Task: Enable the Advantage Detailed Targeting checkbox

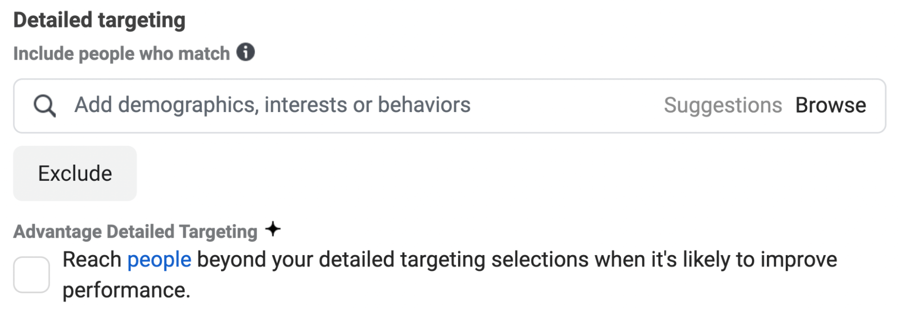Action: (x=31, y=274)
